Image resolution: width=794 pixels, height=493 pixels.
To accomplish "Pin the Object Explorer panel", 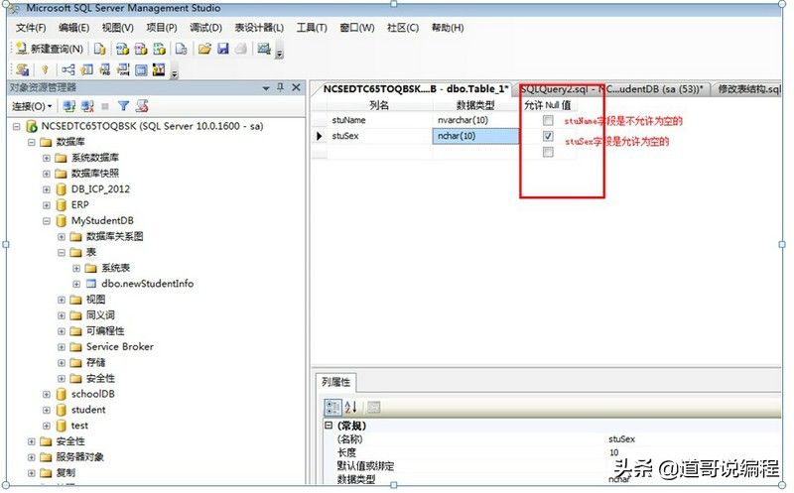I will click(x=281, y=87).
